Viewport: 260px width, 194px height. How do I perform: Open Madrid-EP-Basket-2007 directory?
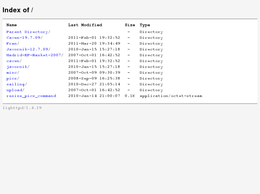(34, 55)
